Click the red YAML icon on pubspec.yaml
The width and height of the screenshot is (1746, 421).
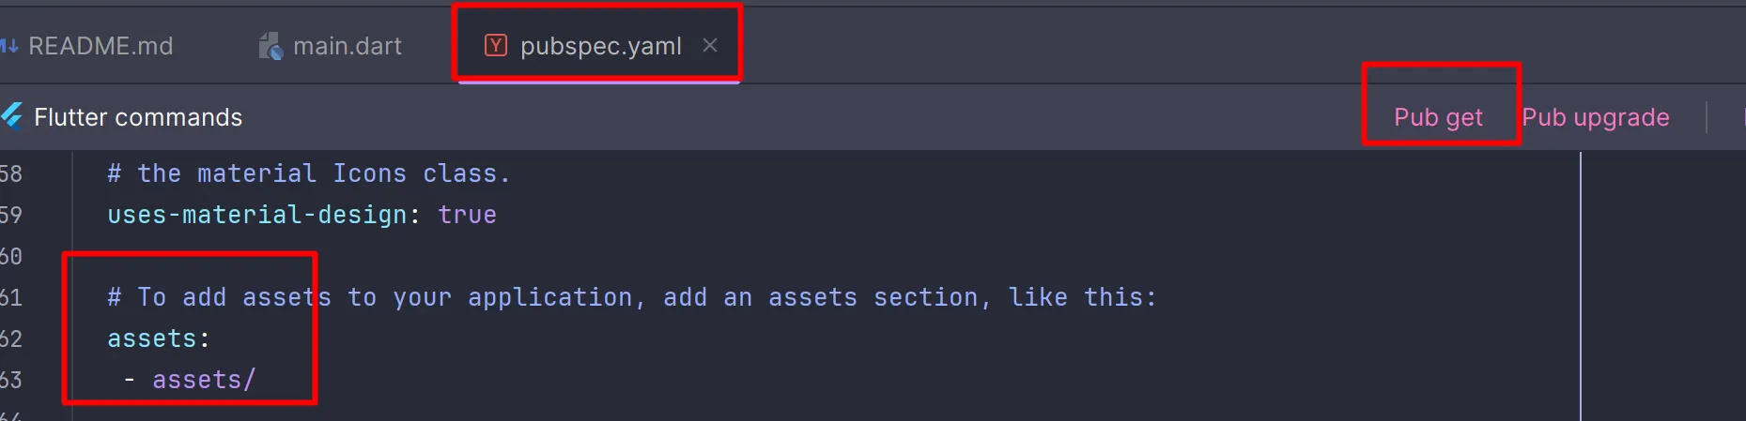click(x=496, y=45)
